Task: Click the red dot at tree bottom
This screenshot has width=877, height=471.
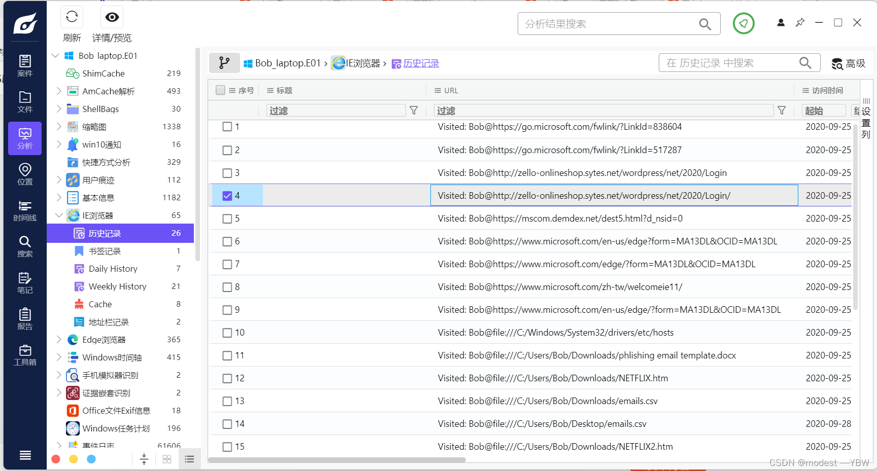Action: (56, 459)
